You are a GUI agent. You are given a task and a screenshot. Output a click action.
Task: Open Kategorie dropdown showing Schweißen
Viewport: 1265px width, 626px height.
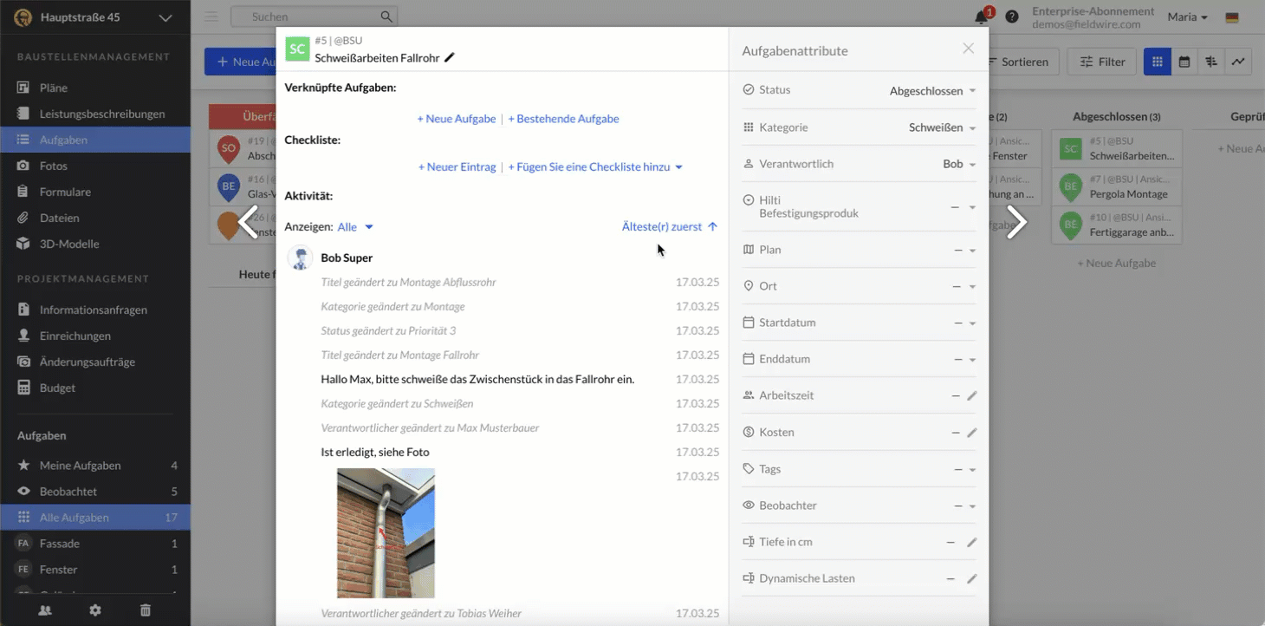pyautogui.click(x=941, y=127)
